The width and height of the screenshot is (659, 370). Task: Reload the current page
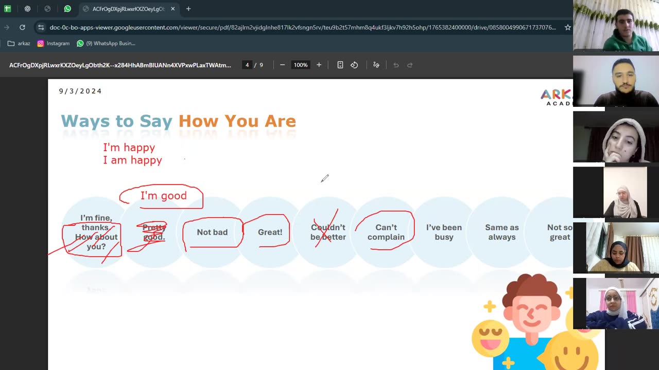click(22, 27)
